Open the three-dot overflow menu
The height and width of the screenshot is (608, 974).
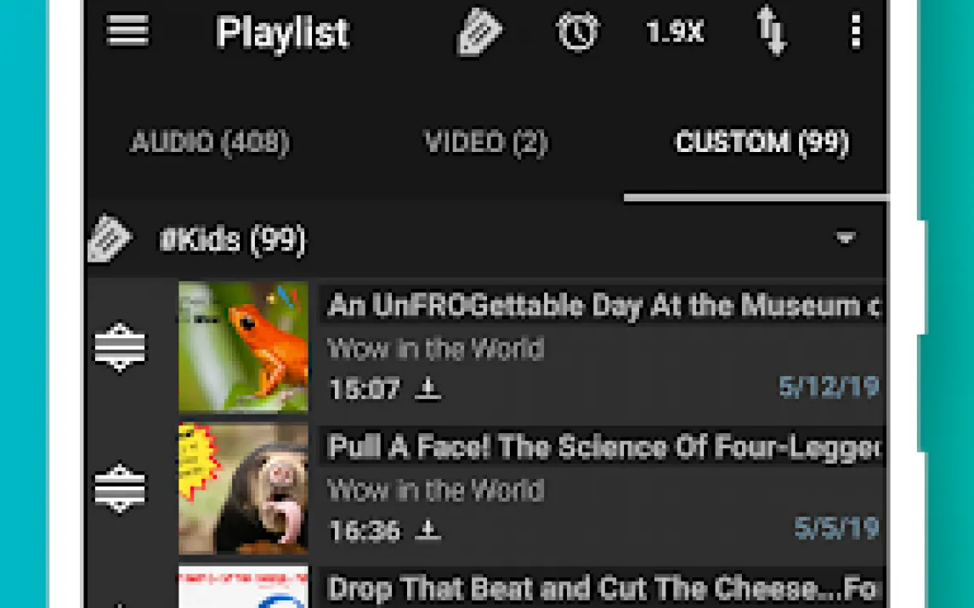point(856,31)
